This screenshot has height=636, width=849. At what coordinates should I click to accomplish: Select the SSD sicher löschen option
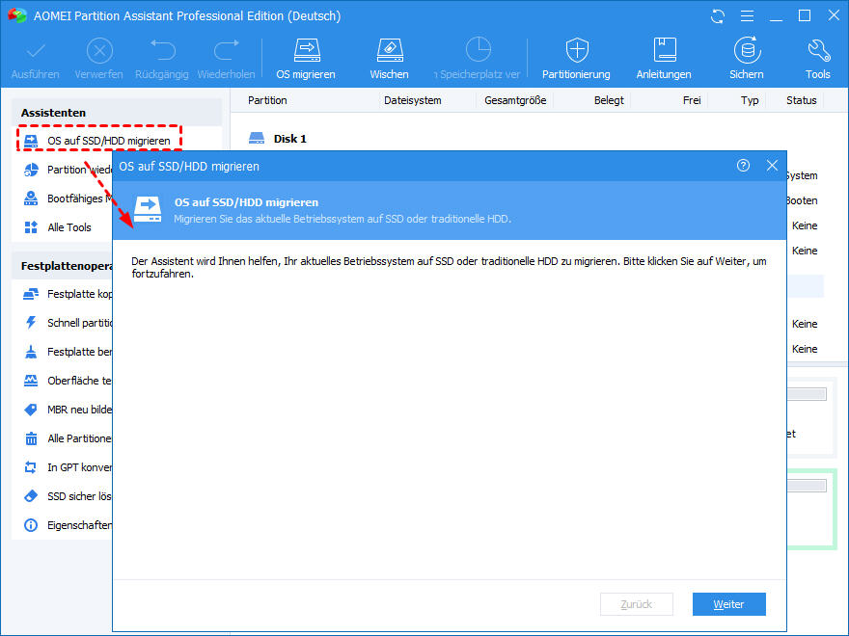coord(68,496)
